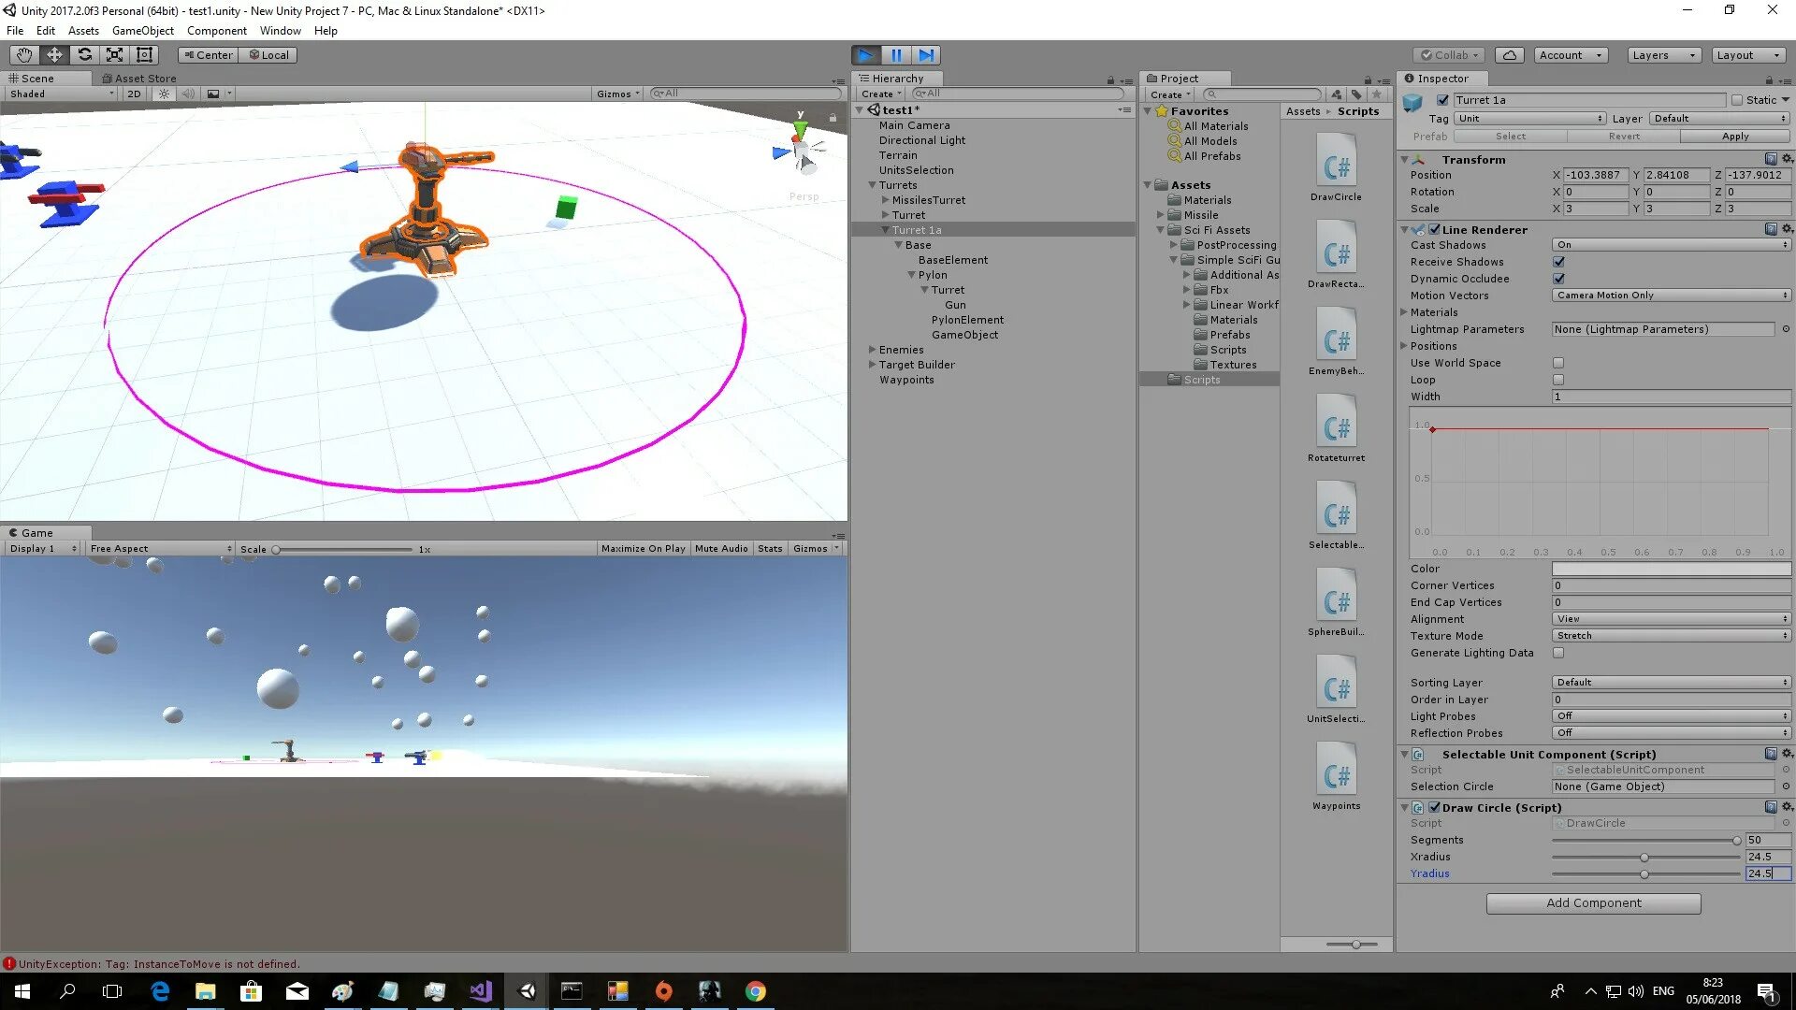Screen dimensions: 1796x1010
Task: Enable the Use World Space checkbox
Action: 1558,363
